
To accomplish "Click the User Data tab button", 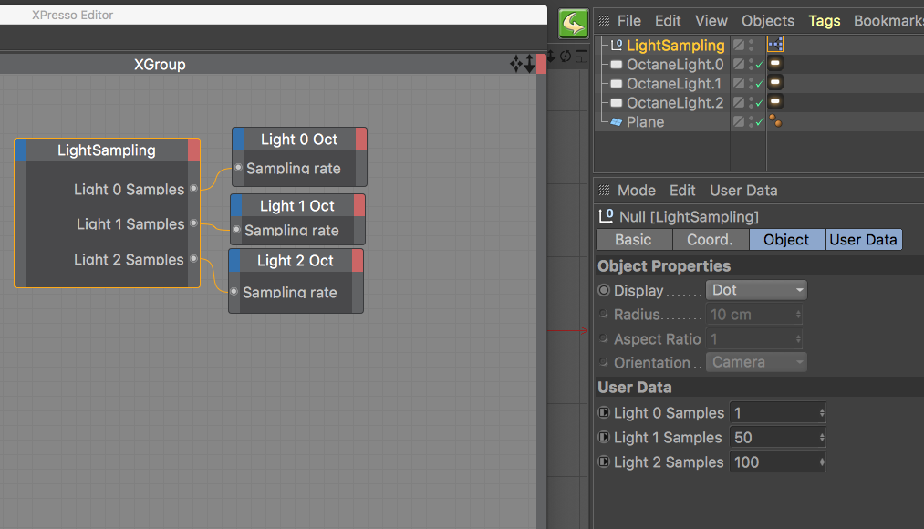I will [863, 240].
